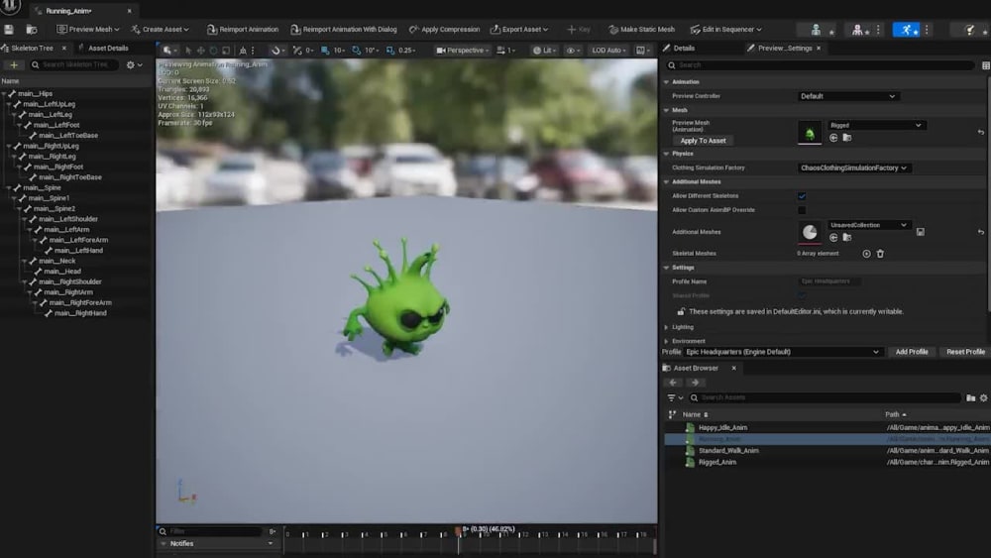
Task: Toggle Allow Different Skeletons checkbox
Action: (x=802, y=196)
